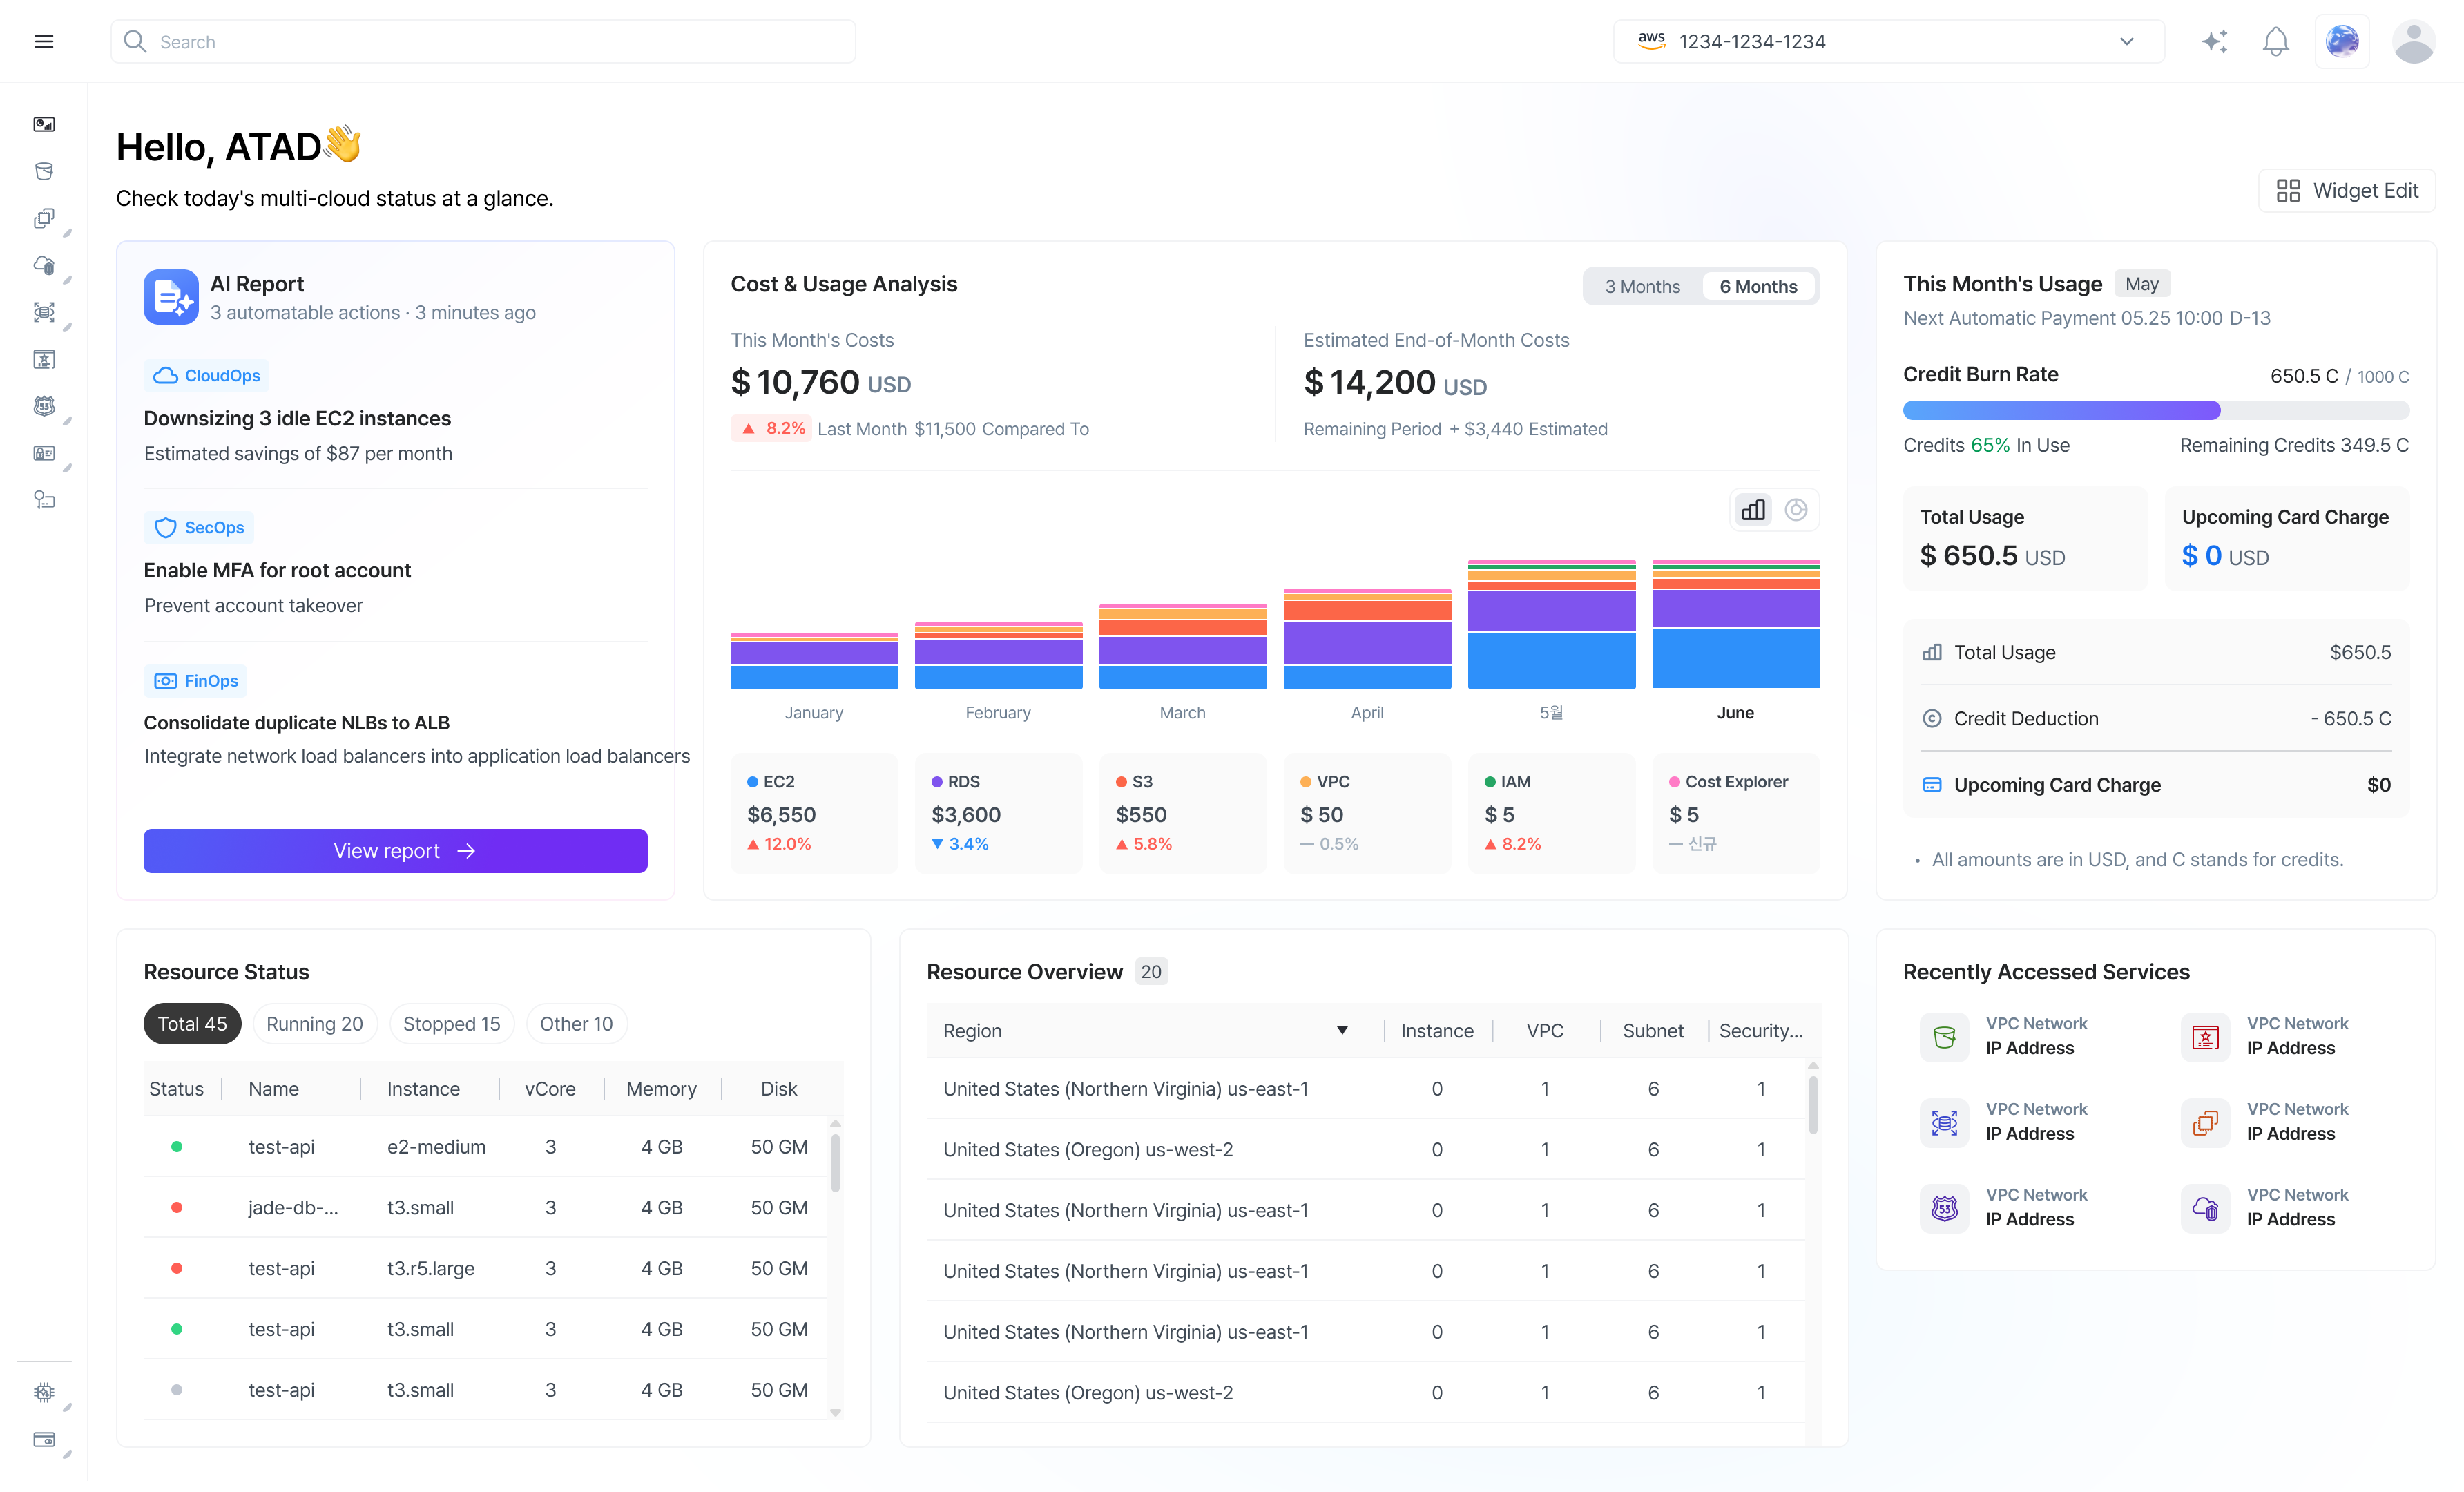Click the FinOps tag
This screenshot has width=2464, height=1492.
coord(195,680)
